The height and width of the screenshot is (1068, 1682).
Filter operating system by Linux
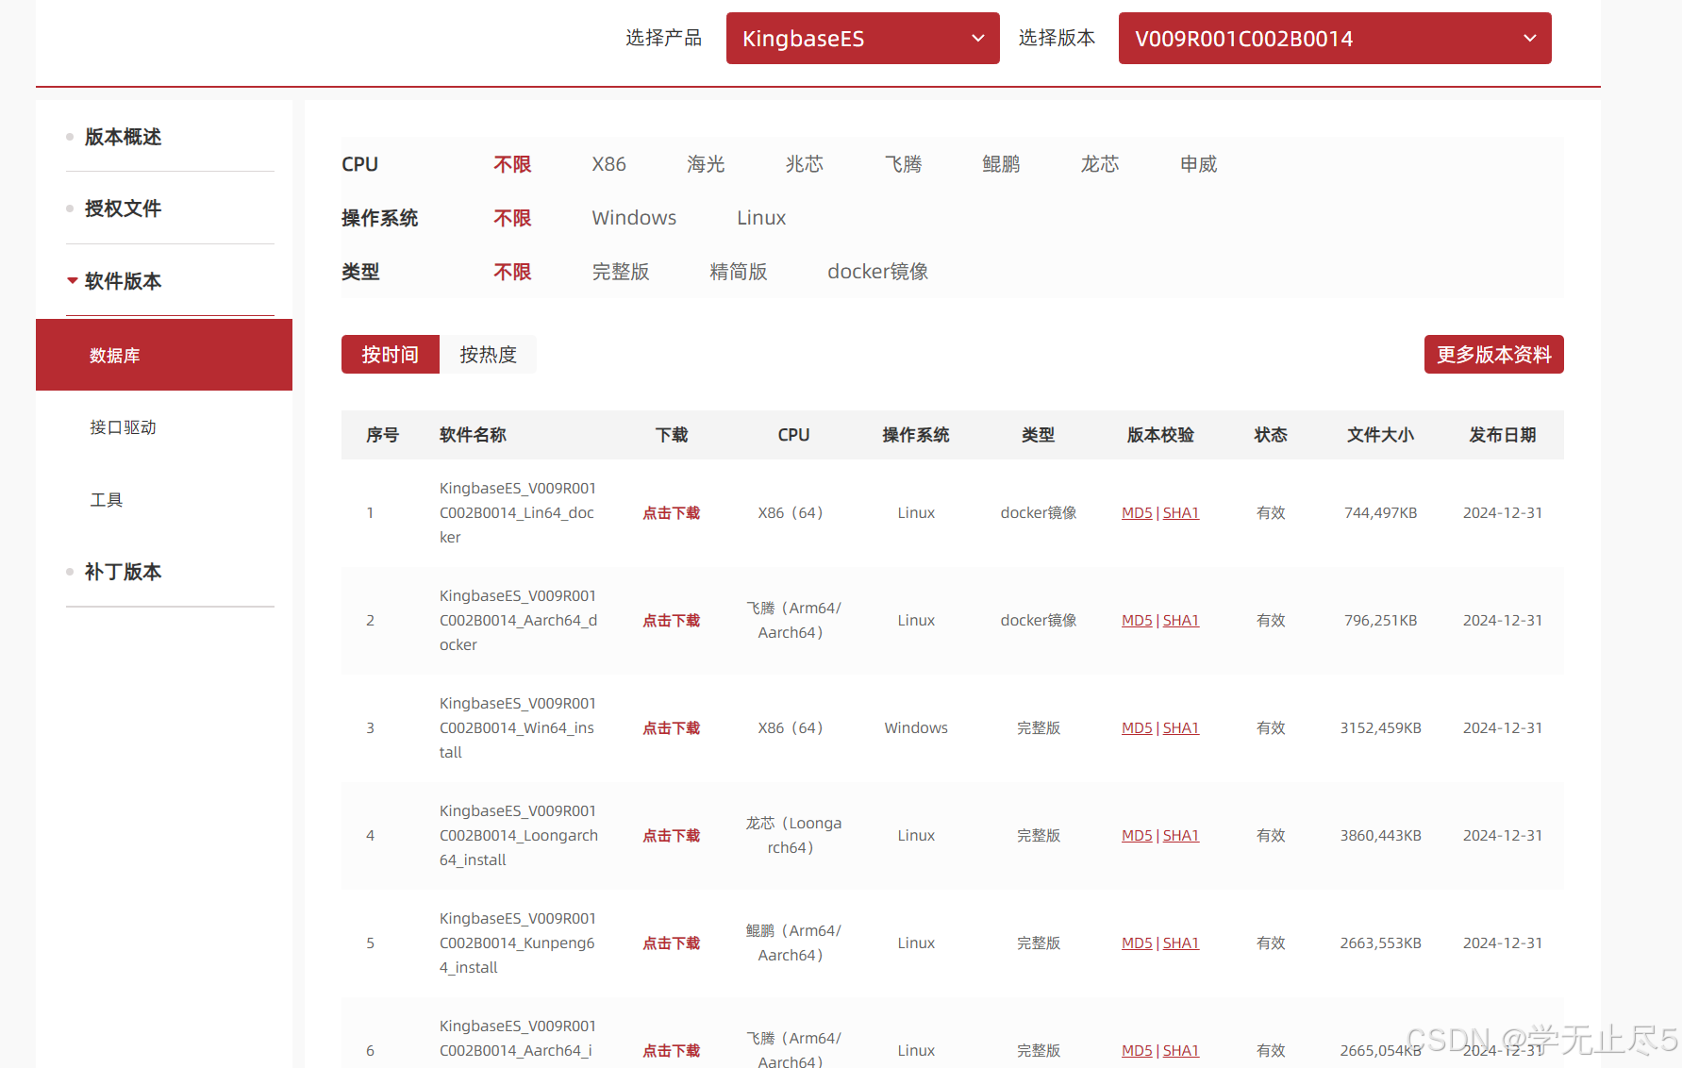pyautogui.click(x=761, y=218)
